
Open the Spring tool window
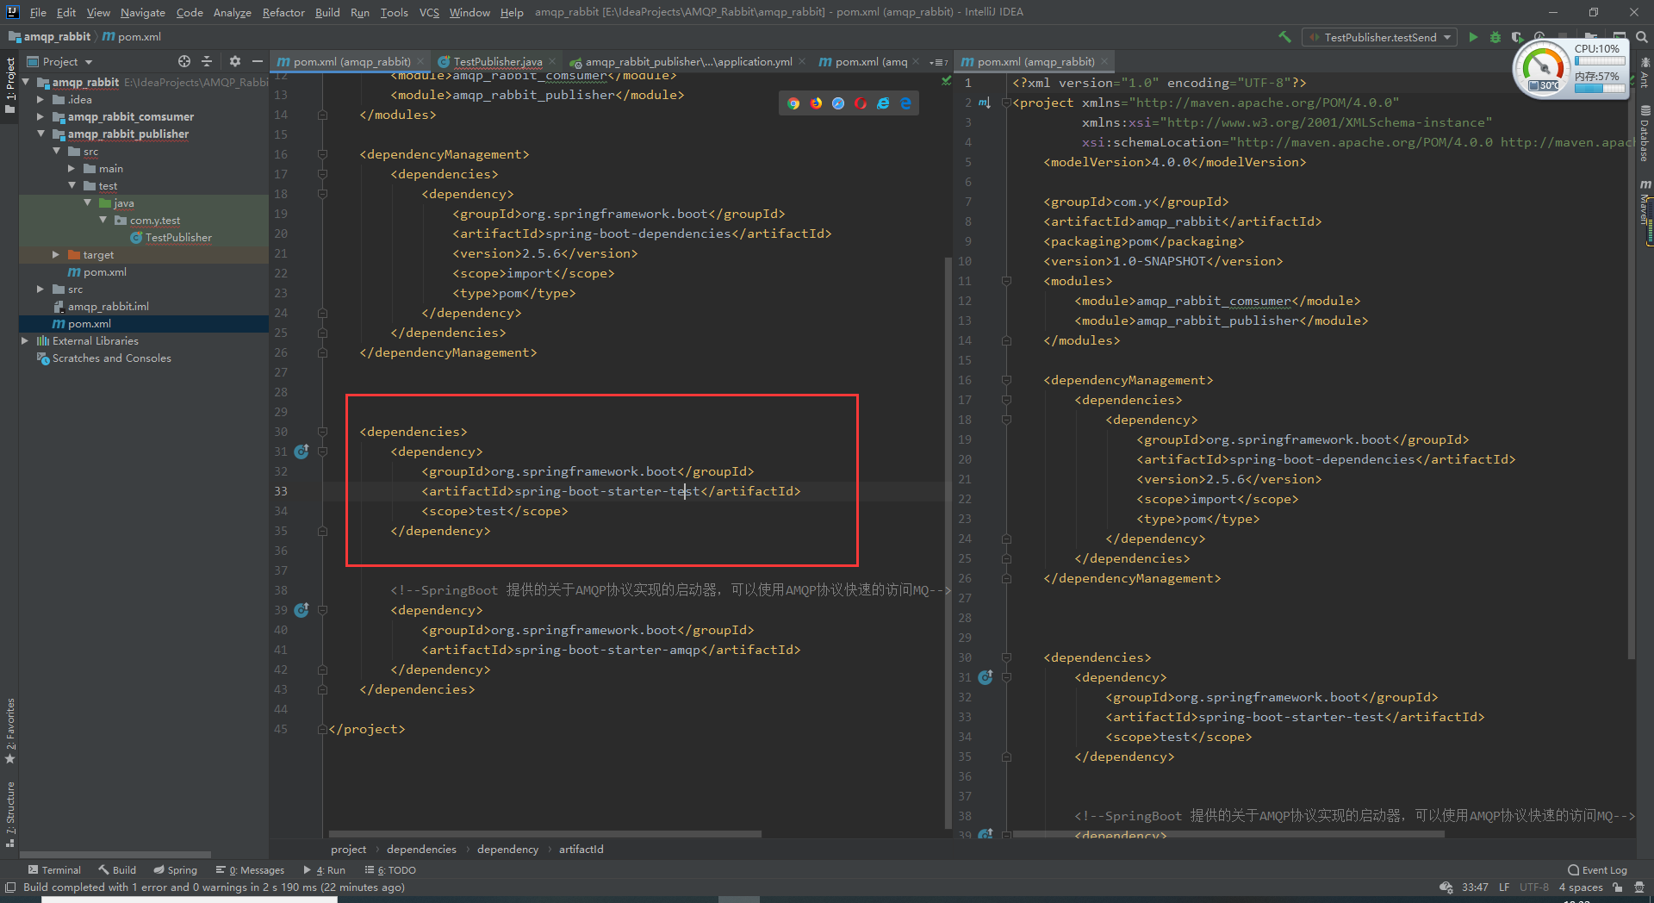[x=176, y=869]
